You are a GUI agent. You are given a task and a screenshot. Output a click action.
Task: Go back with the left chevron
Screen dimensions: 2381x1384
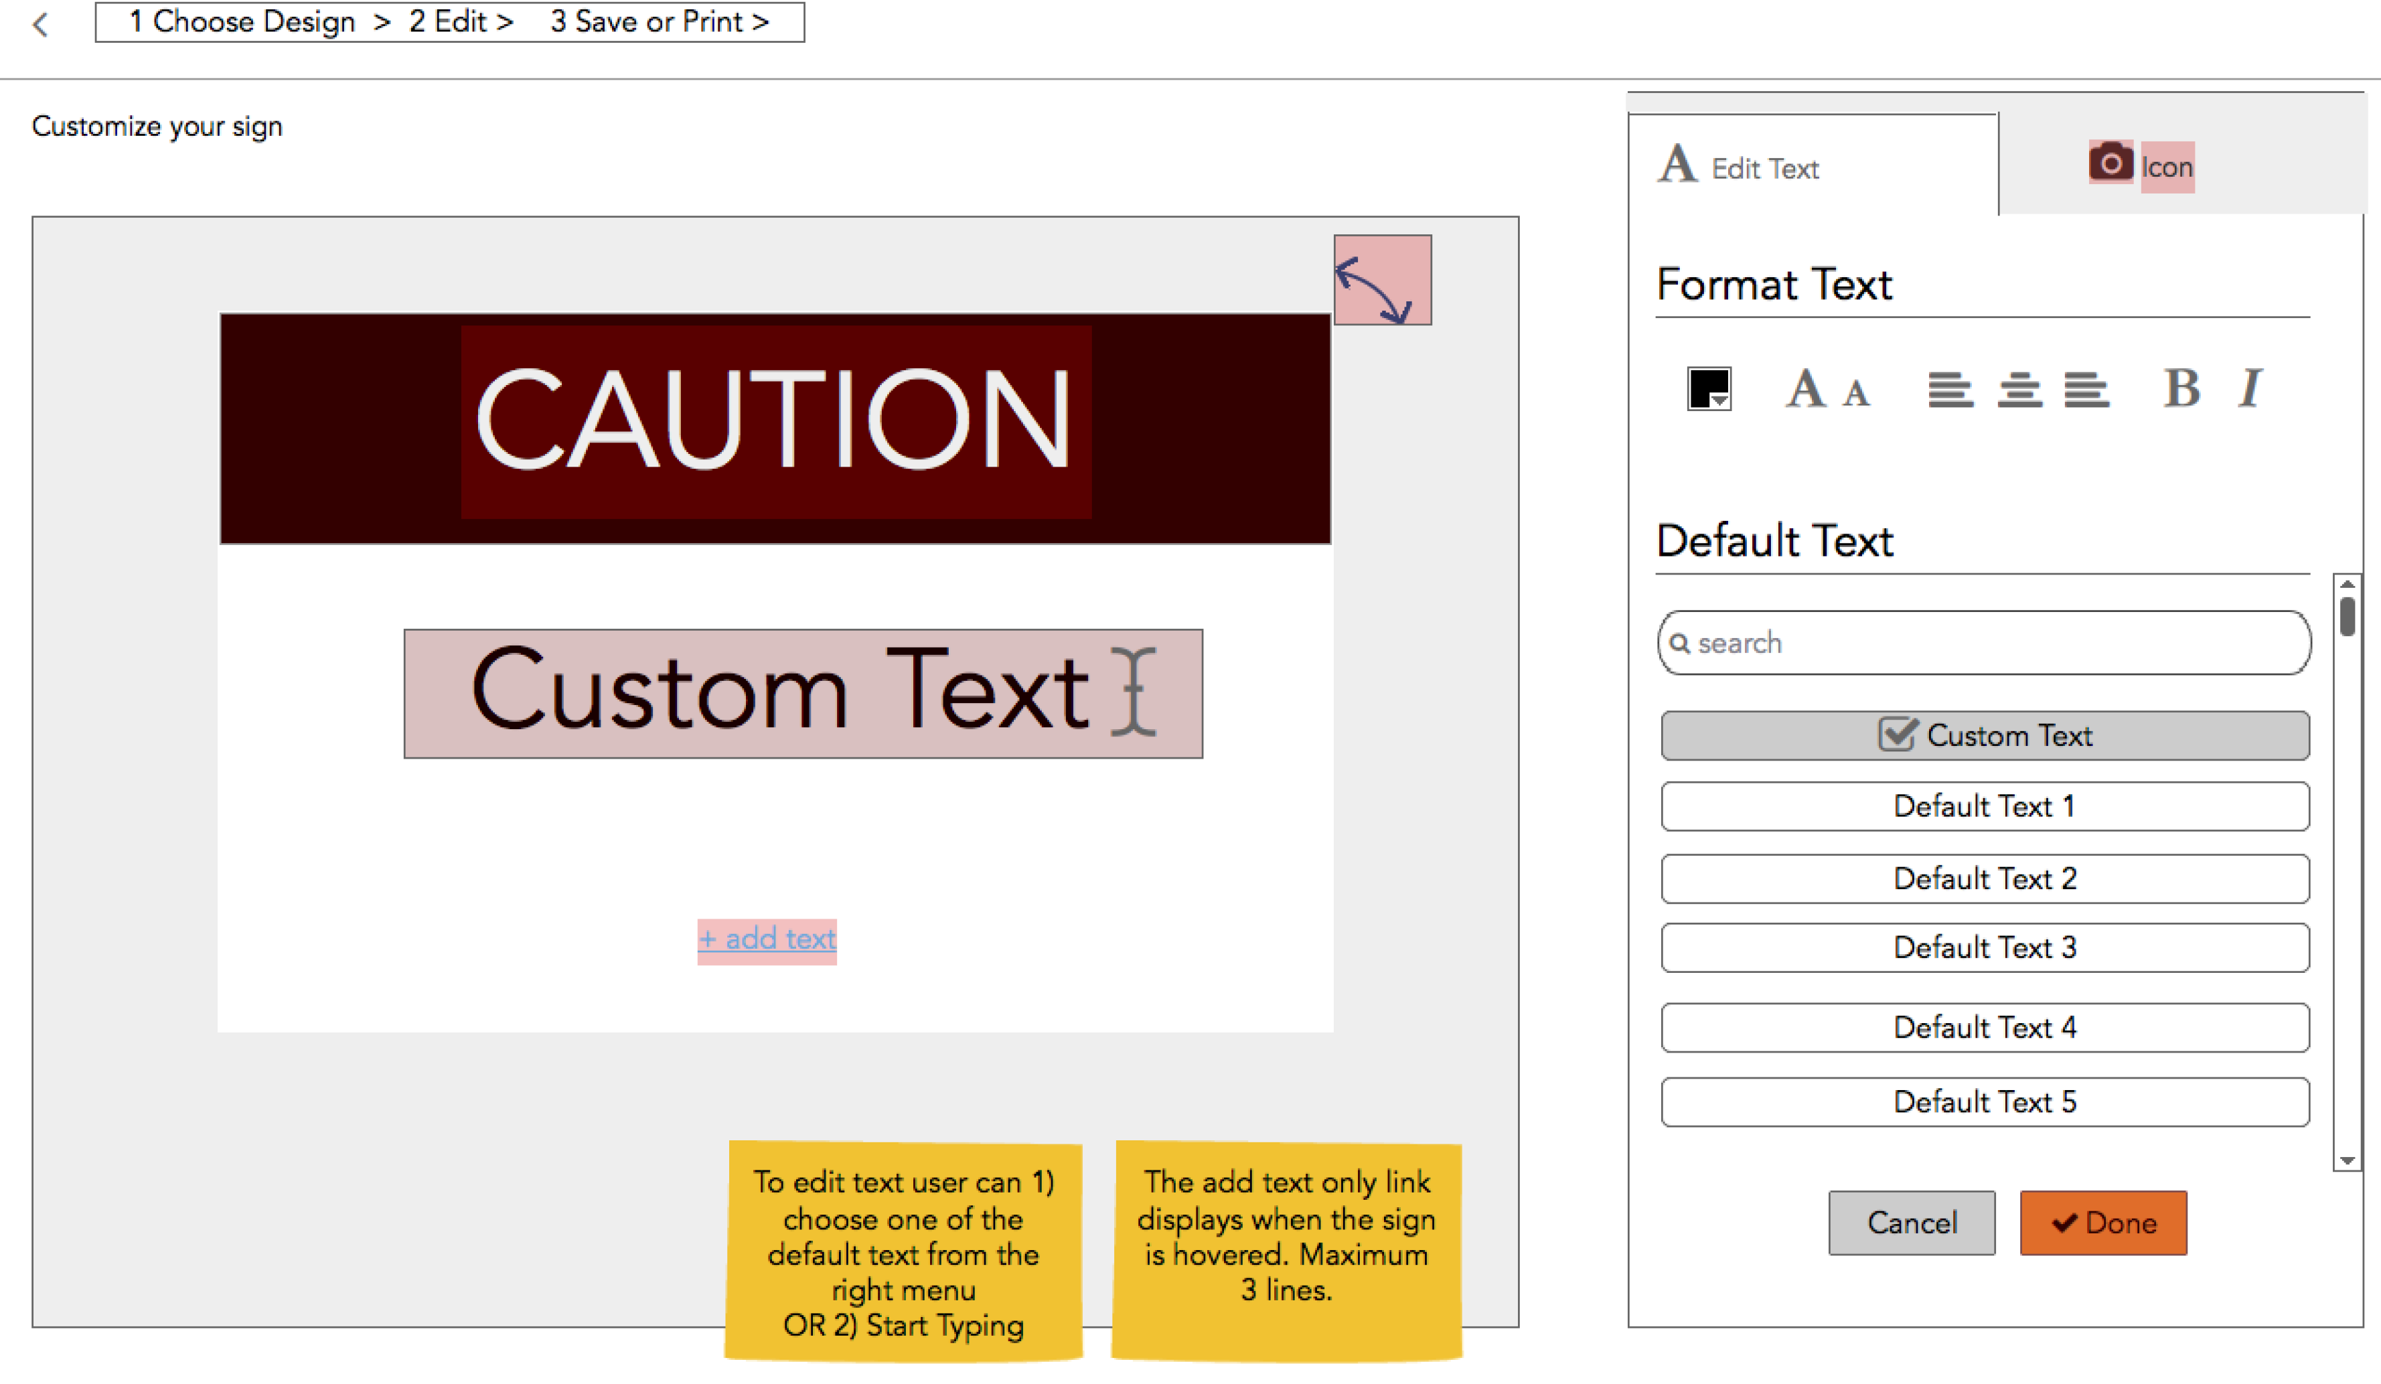coord(41,25)
